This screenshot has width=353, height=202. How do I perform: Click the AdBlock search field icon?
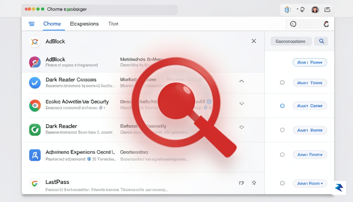[35, 42]
